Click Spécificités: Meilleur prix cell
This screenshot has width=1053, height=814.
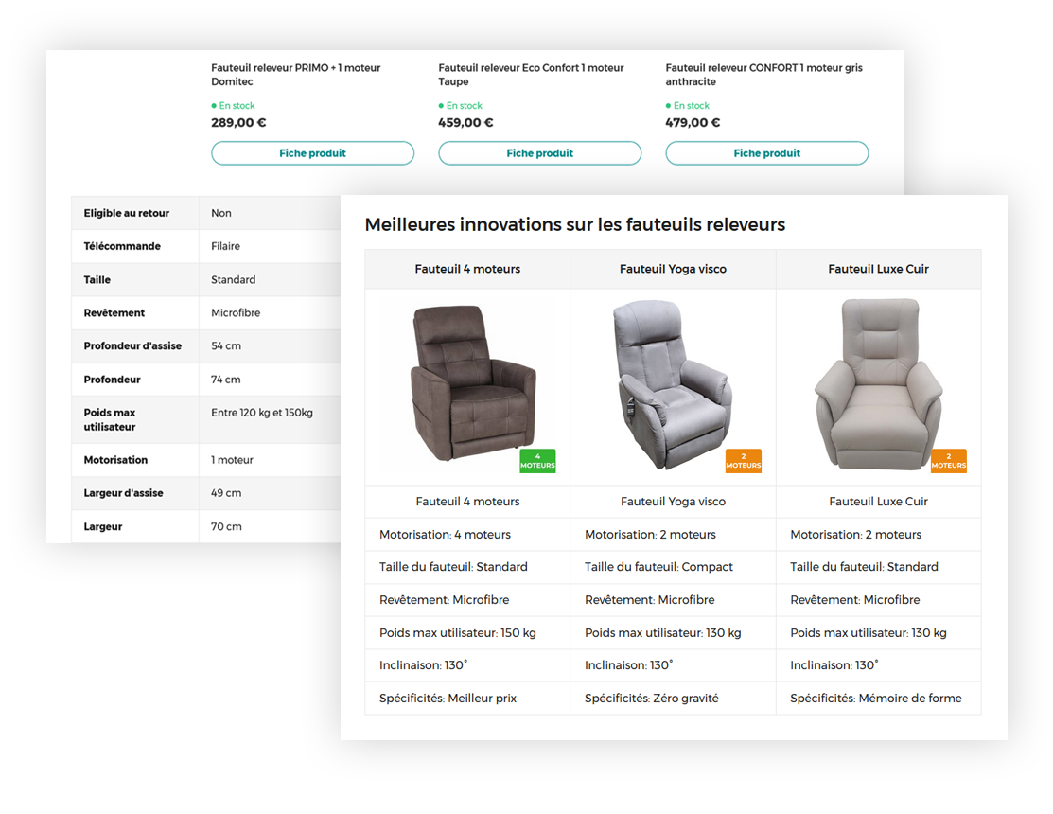(x=467, y=699)
